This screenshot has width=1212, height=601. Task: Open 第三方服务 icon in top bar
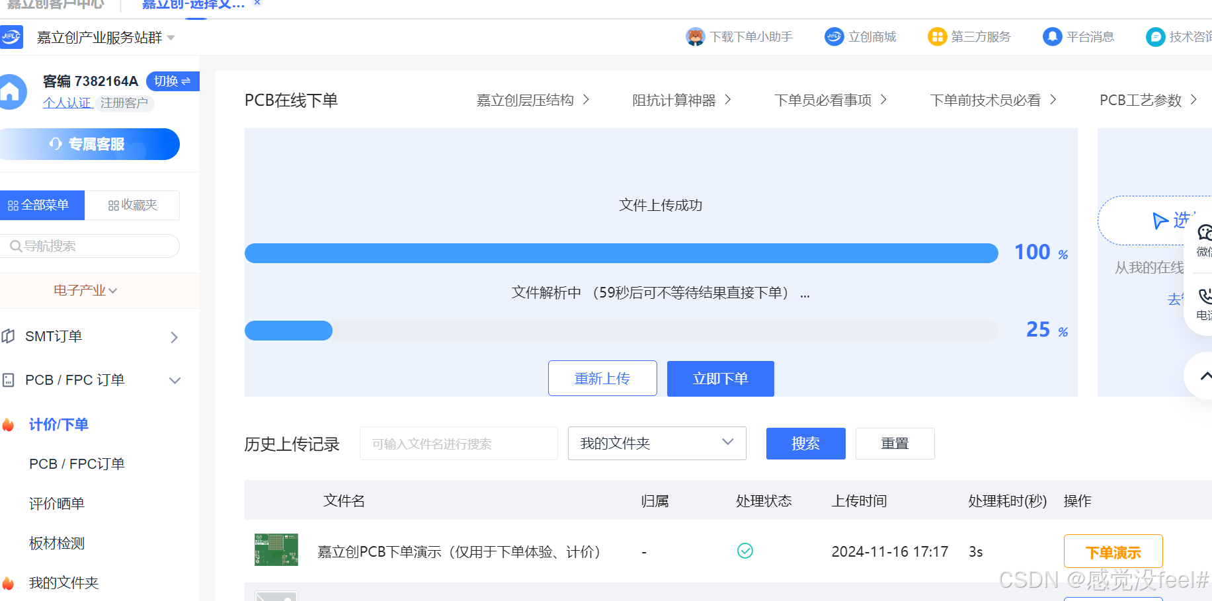pyautogui.click(x=937, y=37)
